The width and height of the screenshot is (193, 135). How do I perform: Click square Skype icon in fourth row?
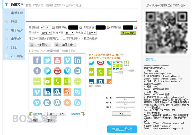tap(77, 92)
